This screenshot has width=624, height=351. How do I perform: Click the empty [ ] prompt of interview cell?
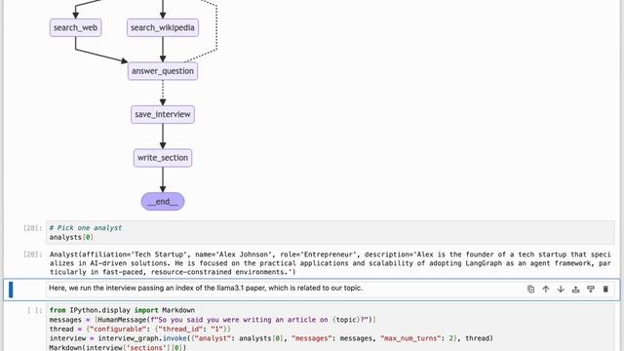tap(35, 310)
